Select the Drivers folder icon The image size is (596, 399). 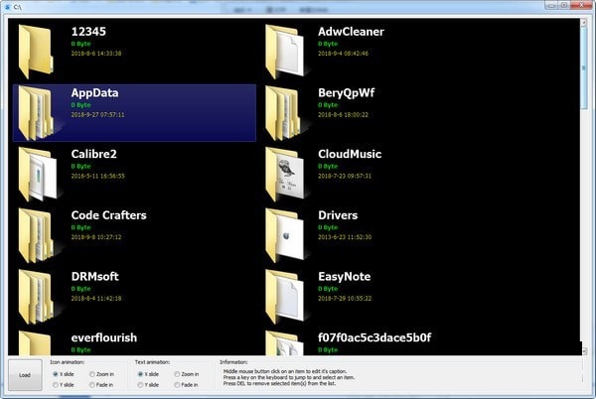[285, 235]
